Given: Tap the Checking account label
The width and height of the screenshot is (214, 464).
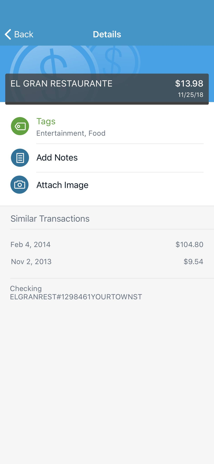Looking at the screenshot, I should click(26, 289).
